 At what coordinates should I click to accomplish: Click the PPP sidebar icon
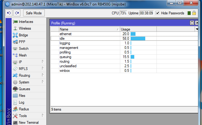click(15, 42)
